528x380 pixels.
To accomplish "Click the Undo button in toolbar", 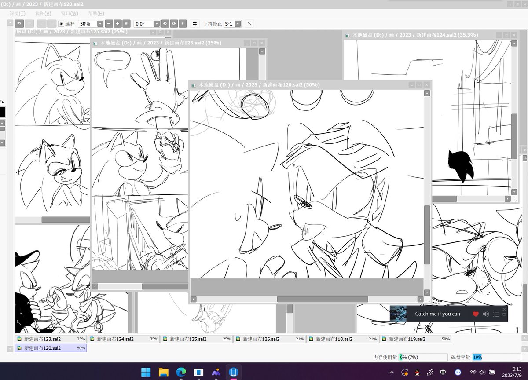I will [x=19, y=24].
